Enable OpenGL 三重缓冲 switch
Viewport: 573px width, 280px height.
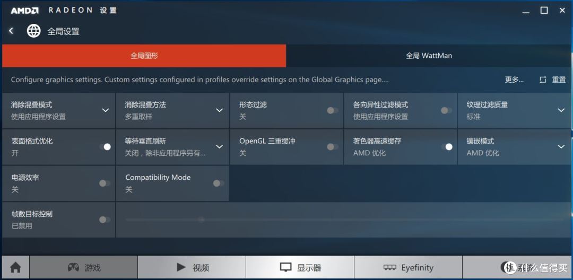(x=333, y=147)
